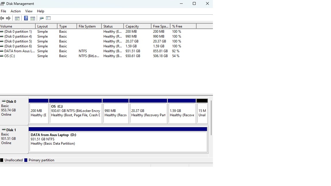Image resolution: width=331 pixels, height=186 pixels.
Task: Click the Connect/Rescan disk toolbar icon
Action: [x=41, y=18]
